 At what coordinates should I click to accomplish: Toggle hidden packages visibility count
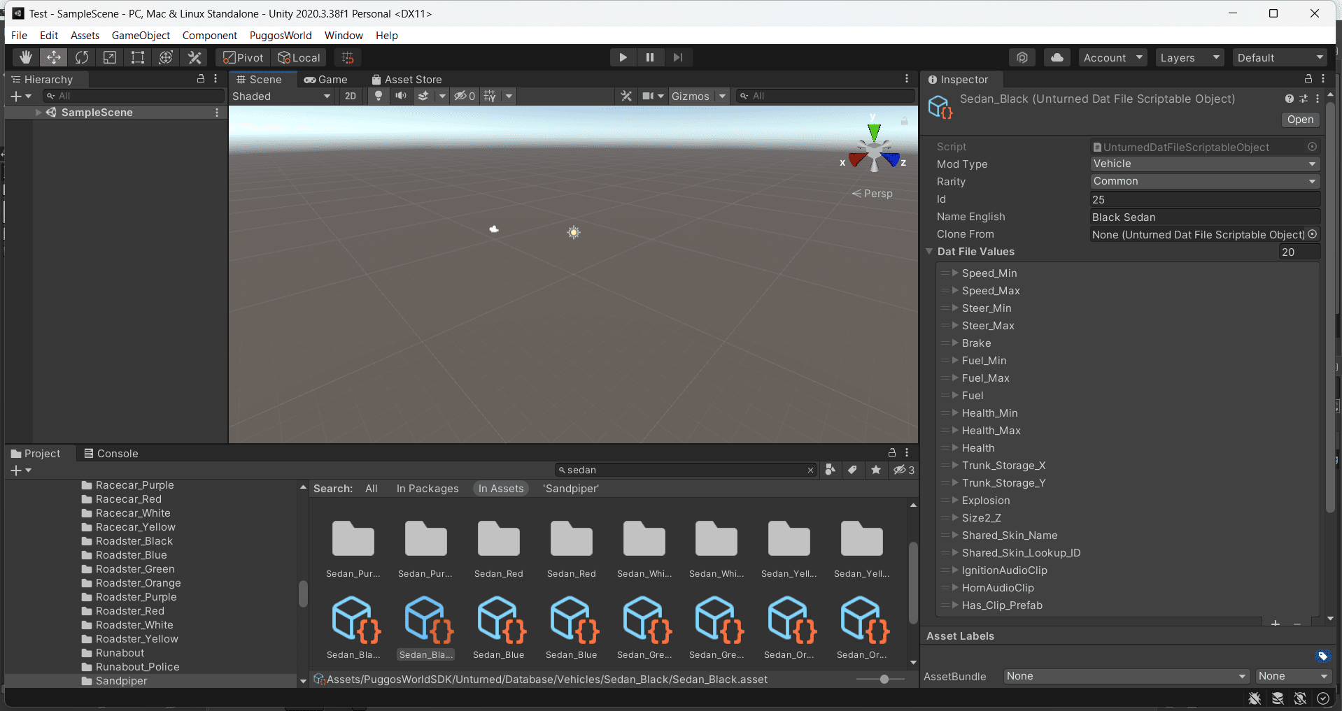point(904,470)
